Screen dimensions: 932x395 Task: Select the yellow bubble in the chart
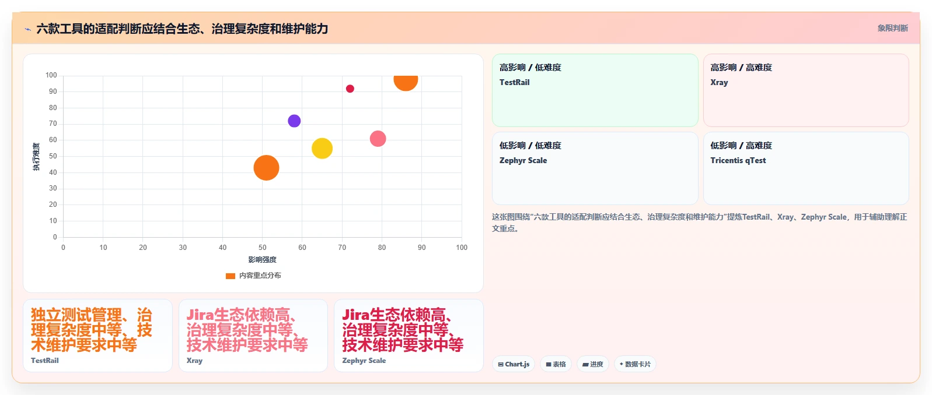(322, 149)
